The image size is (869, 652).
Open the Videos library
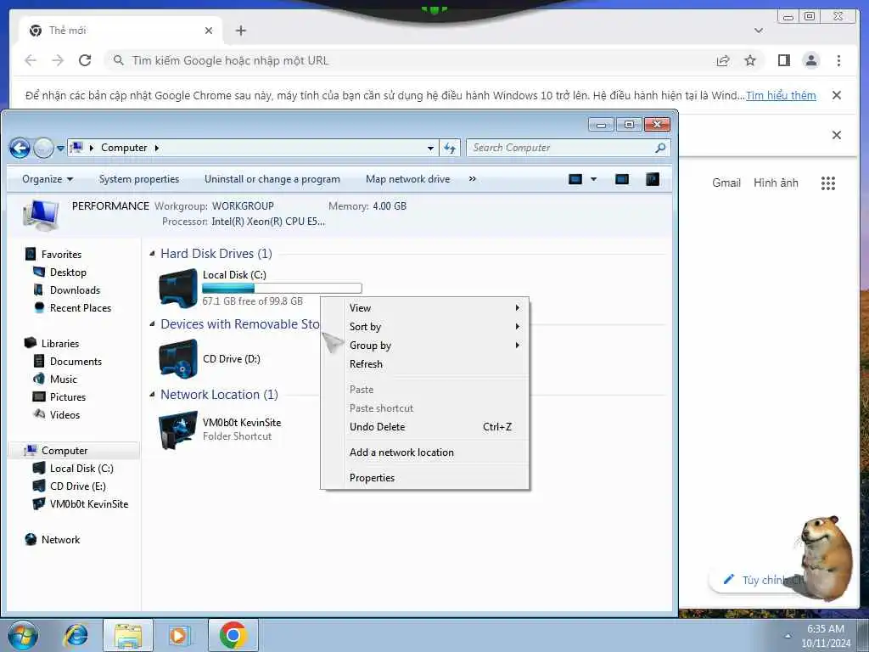(64, 414)
